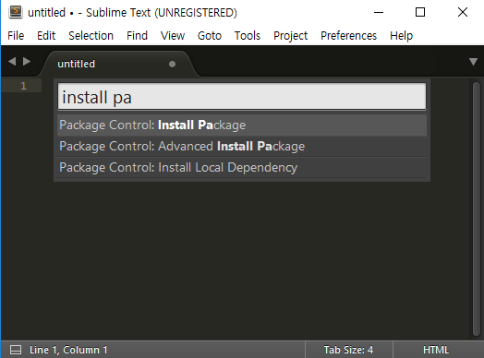Open the Goto menu

pos(210,36)
